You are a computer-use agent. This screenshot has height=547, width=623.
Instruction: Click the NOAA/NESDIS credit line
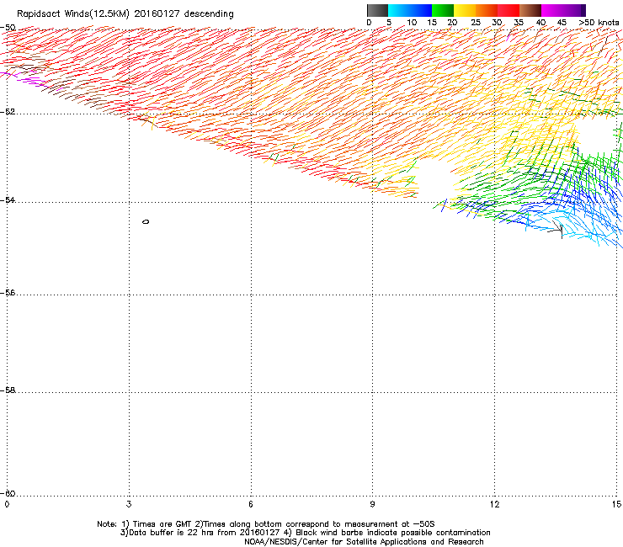[x=364, y=542]
